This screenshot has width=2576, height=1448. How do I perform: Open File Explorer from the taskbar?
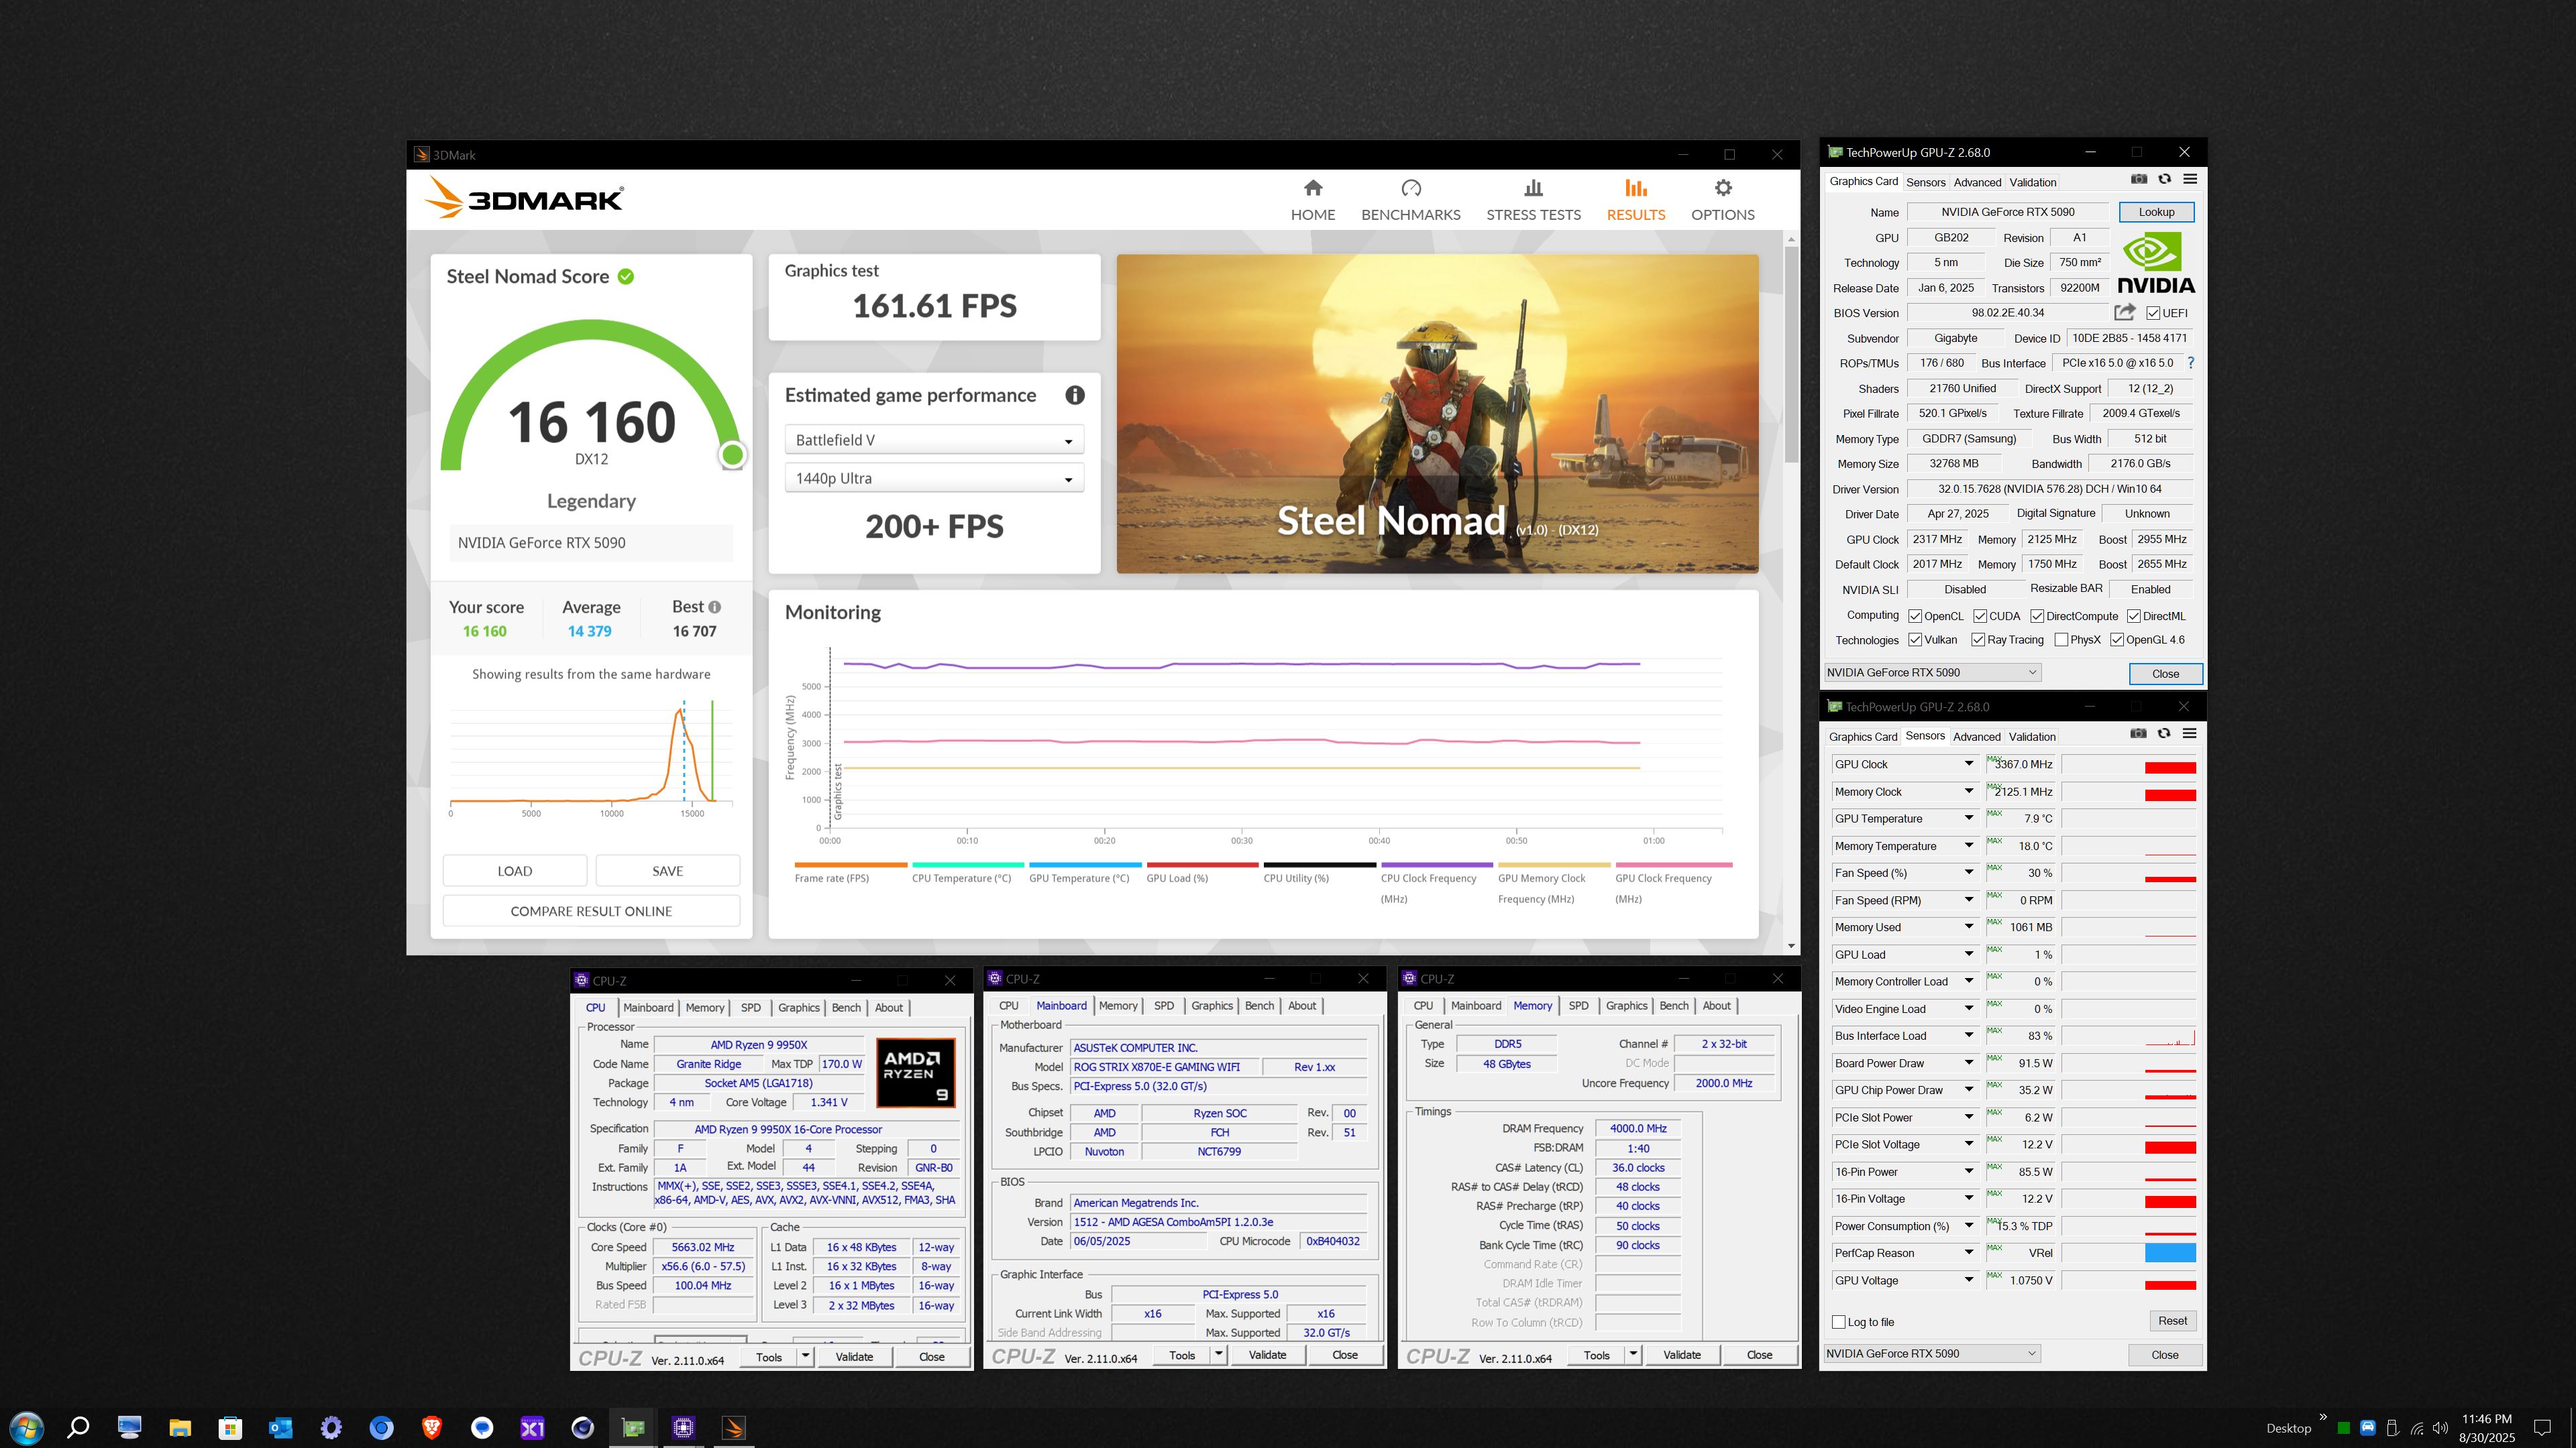pos(180,1428)
